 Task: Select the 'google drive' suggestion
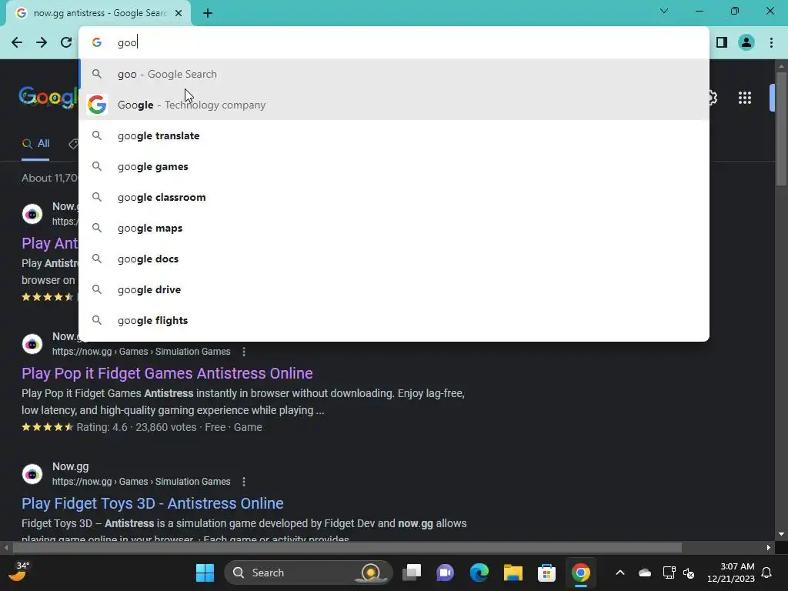(x=394, y=289)
